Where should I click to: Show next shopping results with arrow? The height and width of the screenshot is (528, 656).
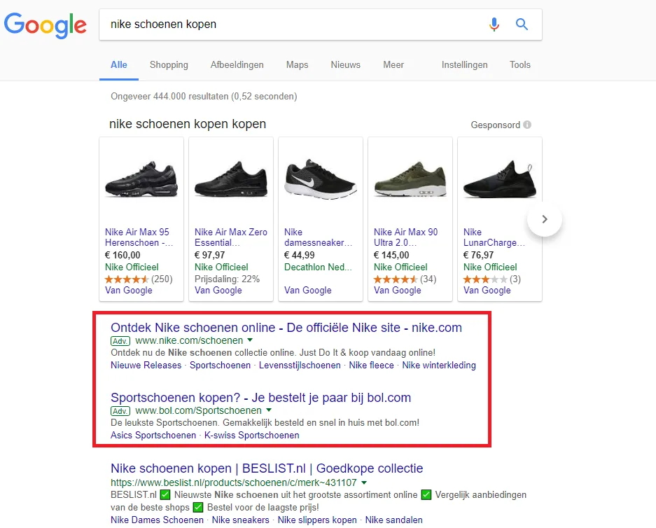(544, 219)
